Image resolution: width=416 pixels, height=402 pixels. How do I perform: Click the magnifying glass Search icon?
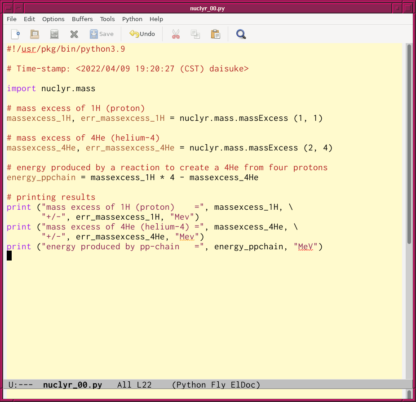[241, 34]
